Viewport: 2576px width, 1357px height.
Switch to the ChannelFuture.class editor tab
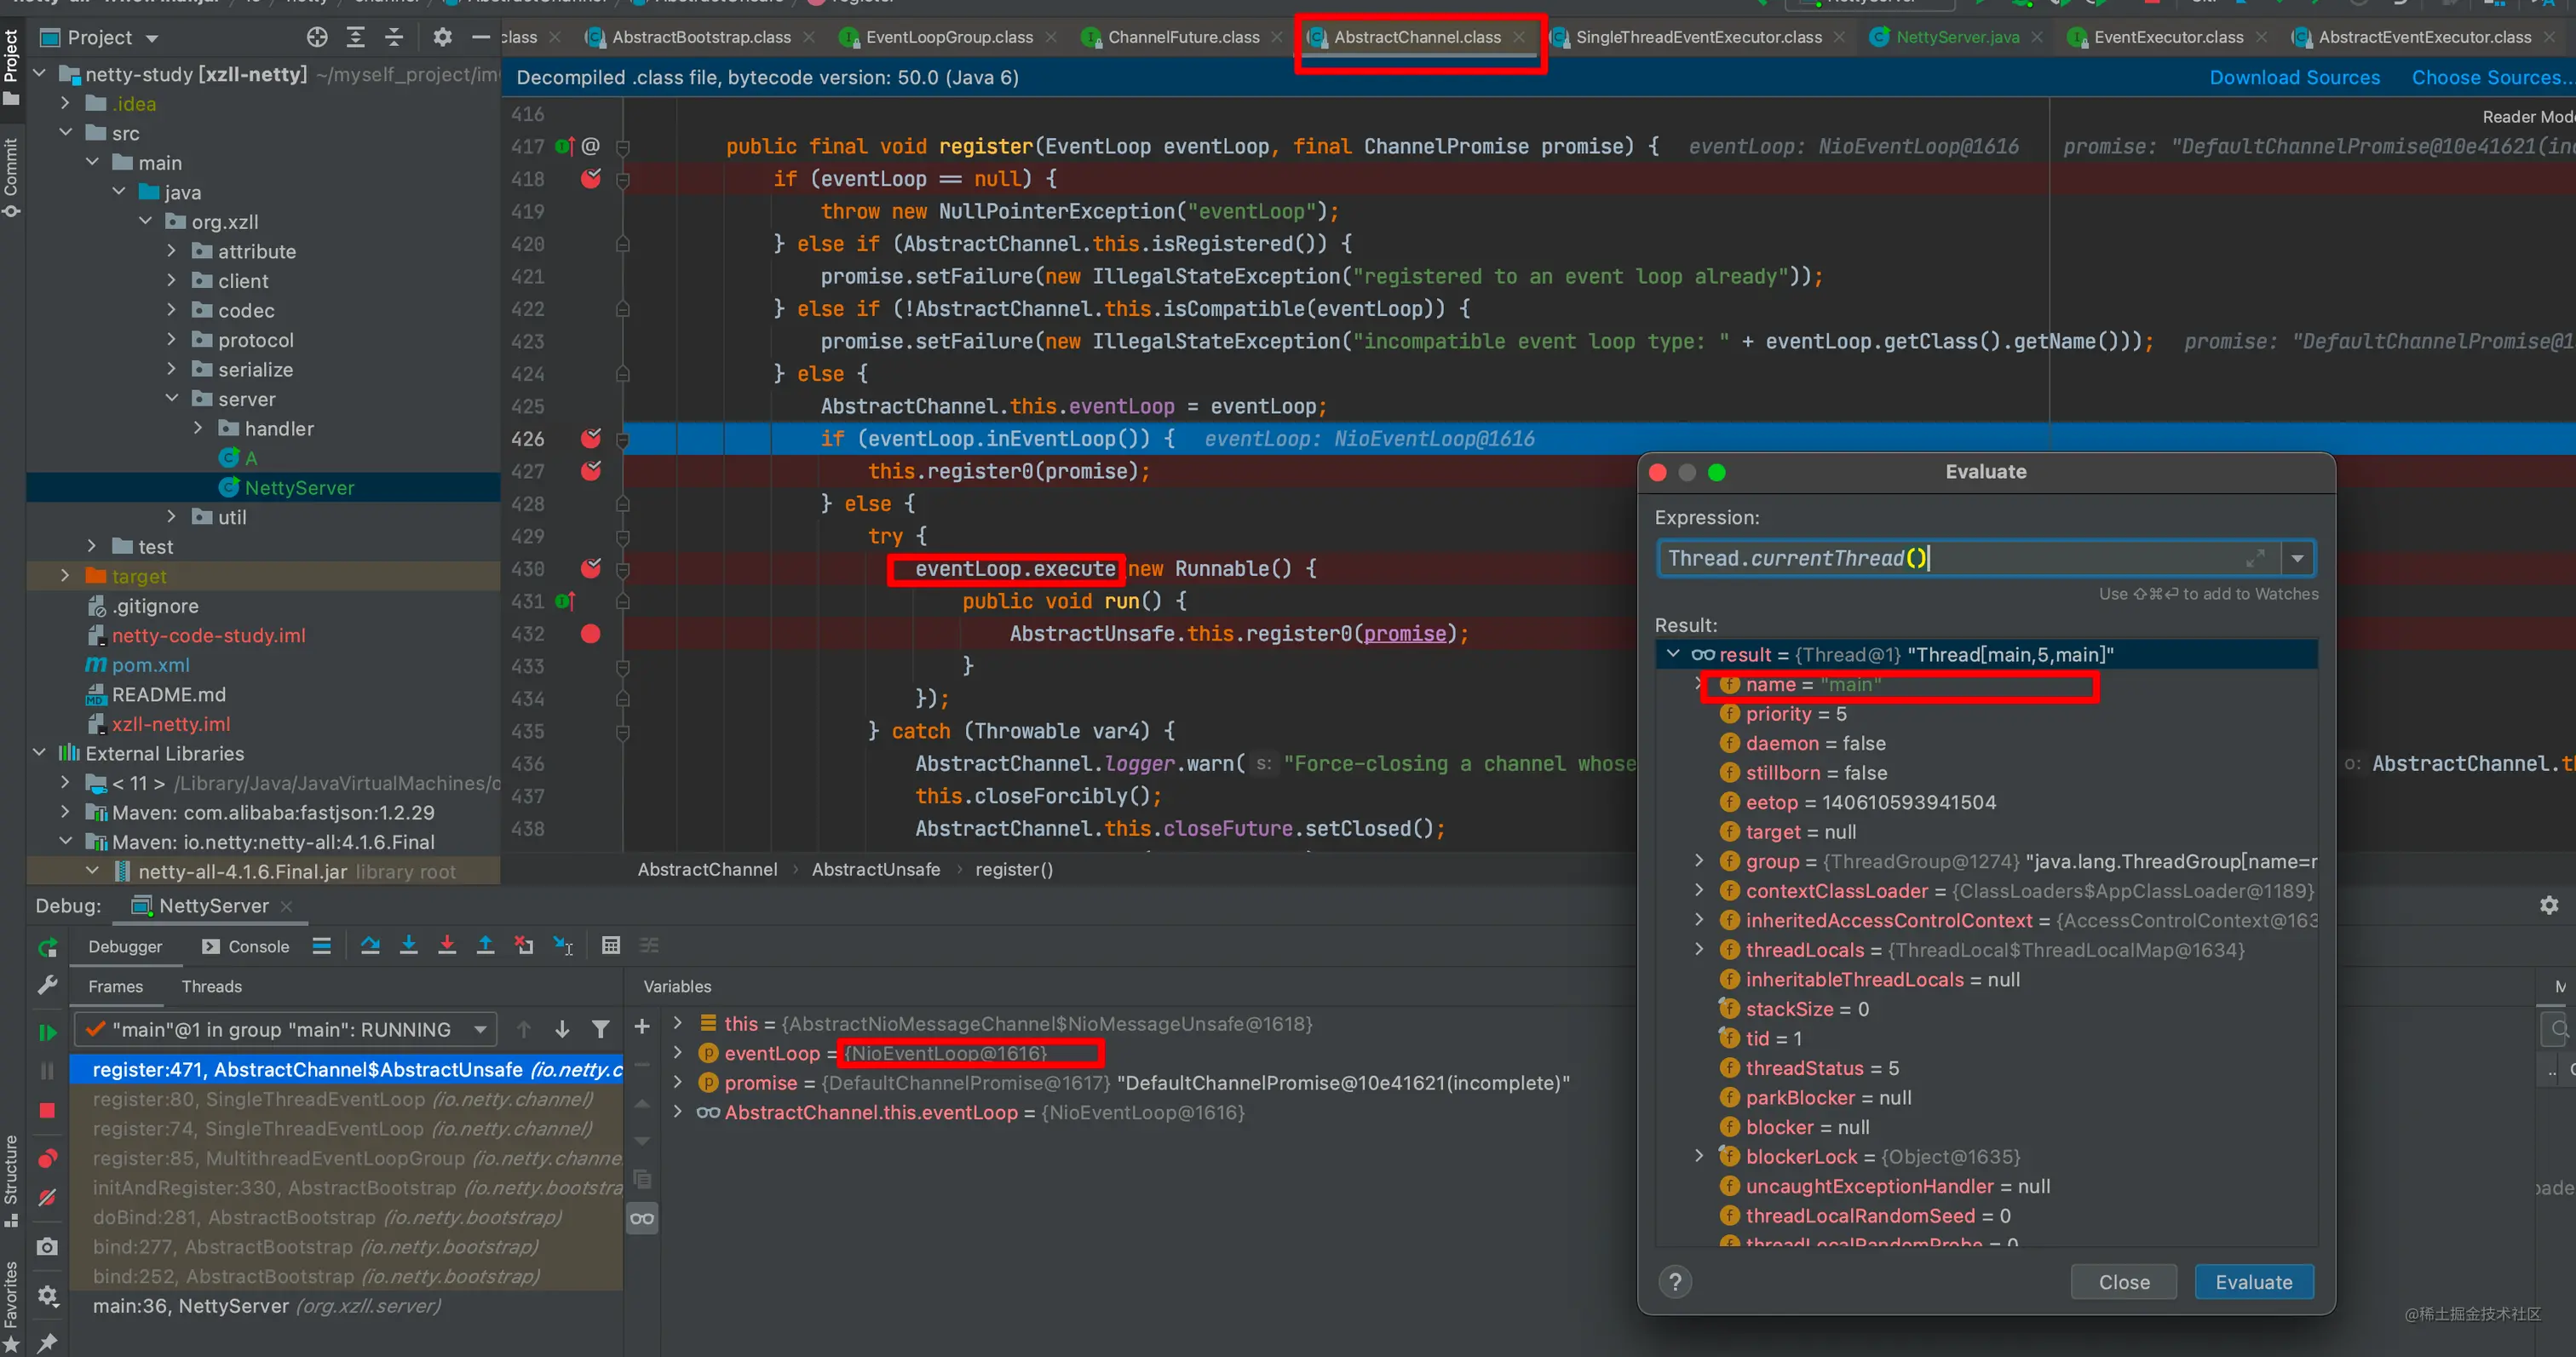tap(1182, 38)
